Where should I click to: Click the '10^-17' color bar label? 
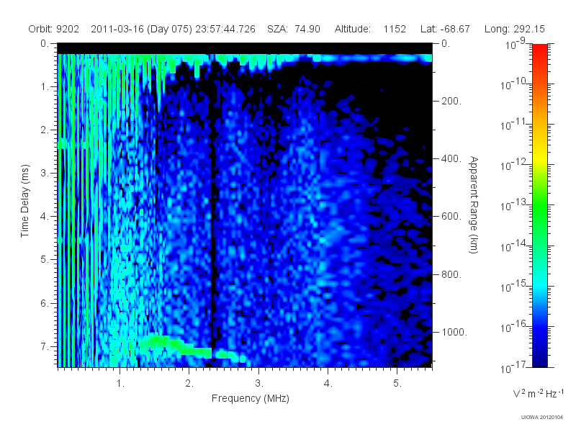[514, 367]
